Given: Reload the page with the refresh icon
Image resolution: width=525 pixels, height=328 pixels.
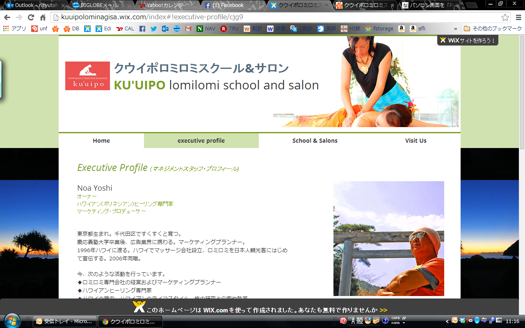Looking at the screenshot, I should [x=31, y=18].
